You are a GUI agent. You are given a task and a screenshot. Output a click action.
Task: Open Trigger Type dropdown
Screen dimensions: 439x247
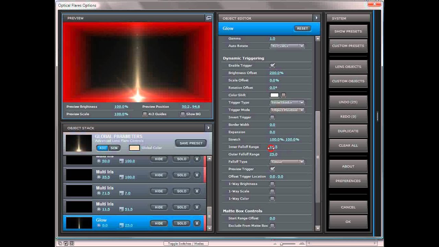(287, 103)
